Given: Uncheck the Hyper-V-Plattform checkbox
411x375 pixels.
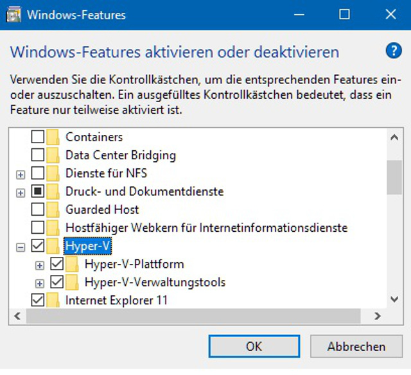Looking at the screenshot, I should pyautogui.click(x=57, y=264).
